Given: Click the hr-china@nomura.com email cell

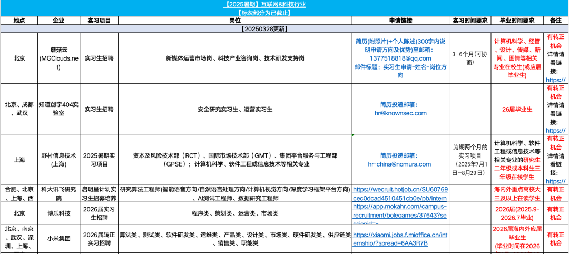Looking at the screenshot, I should pos(400,160).
